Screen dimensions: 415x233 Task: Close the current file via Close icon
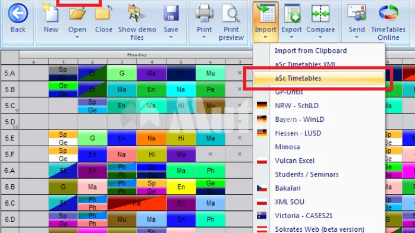tap(103, 13)
